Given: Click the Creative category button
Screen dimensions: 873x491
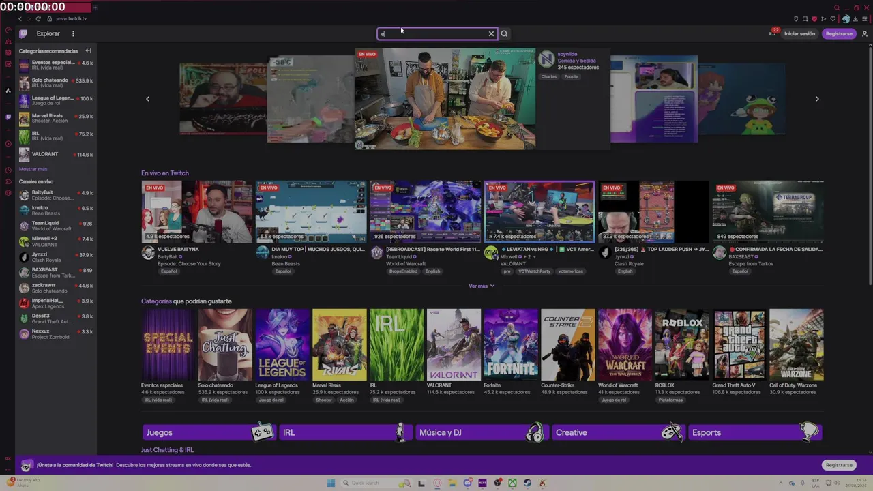Looking at the screenshot, I should [x=618, y=432].
